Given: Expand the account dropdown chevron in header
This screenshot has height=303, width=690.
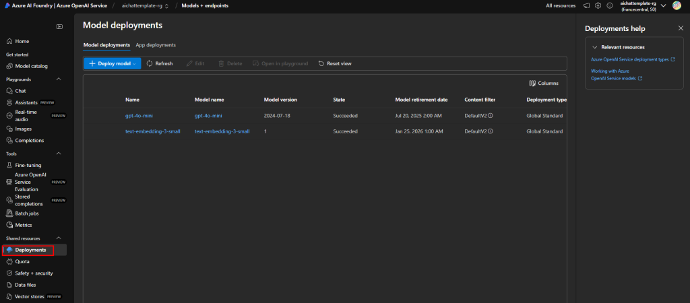Looking at the screenshot, I should (x=664, y=5).
